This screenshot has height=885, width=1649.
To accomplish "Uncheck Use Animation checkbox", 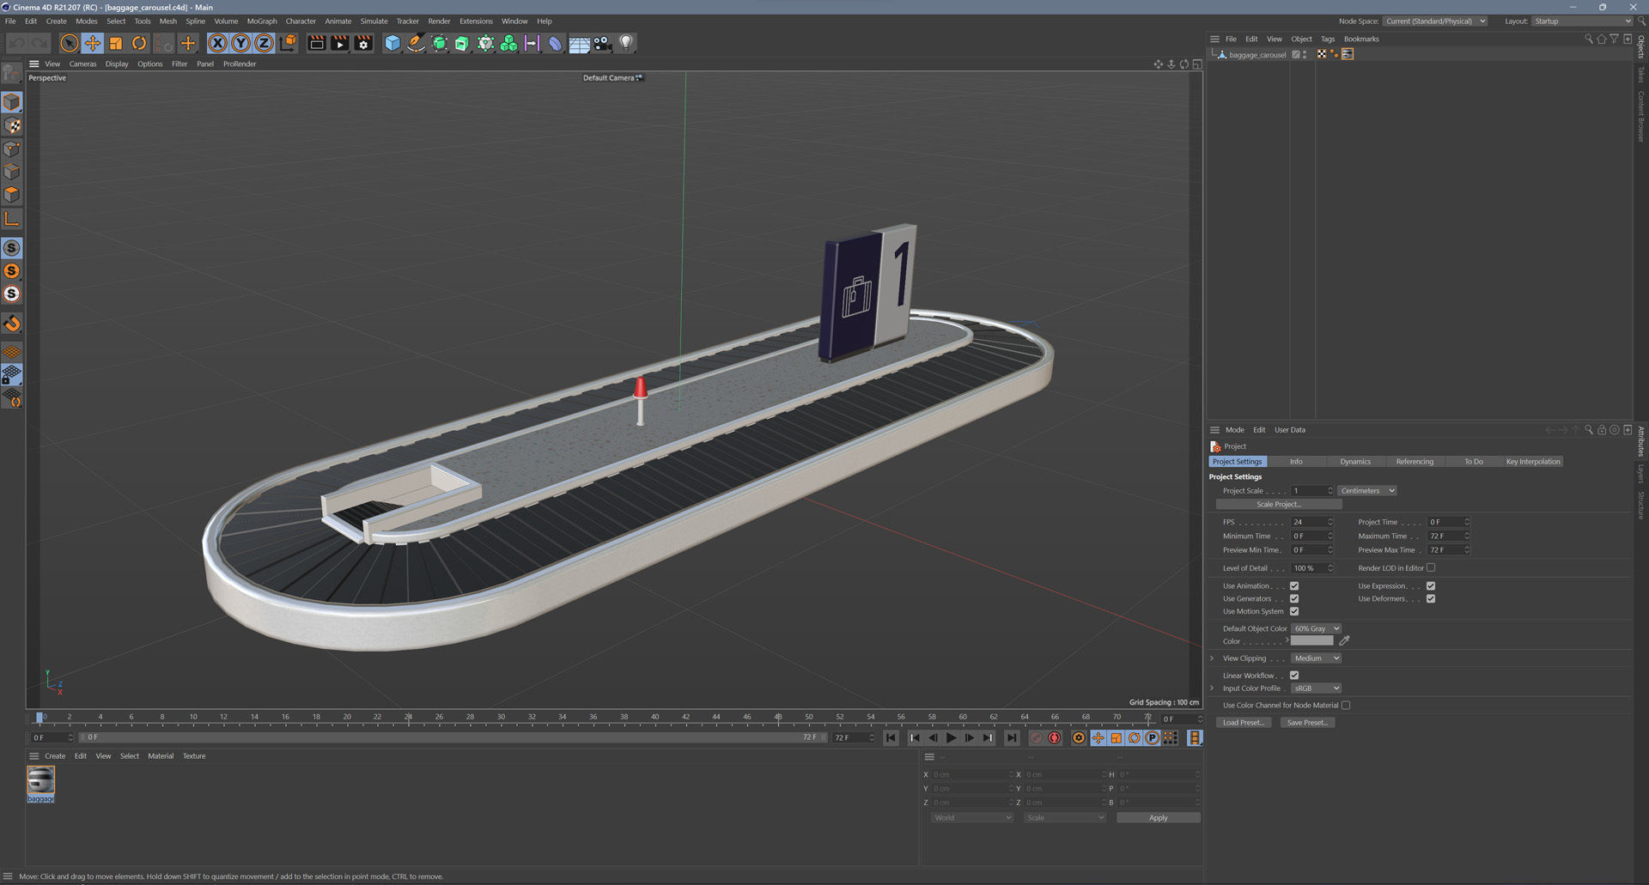I will pyautogui.click(x=1294, y=586).
